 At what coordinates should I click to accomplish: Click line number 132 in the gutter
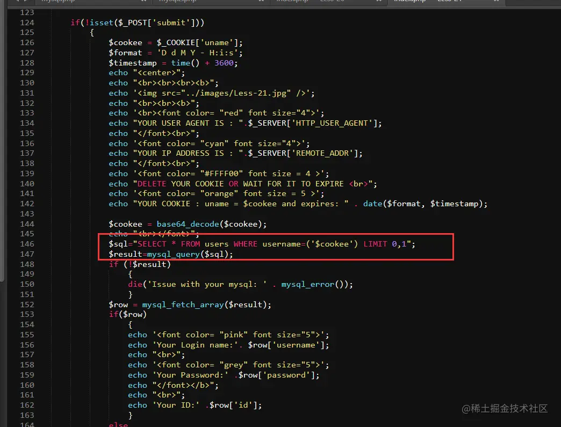(x=27, y=103)
